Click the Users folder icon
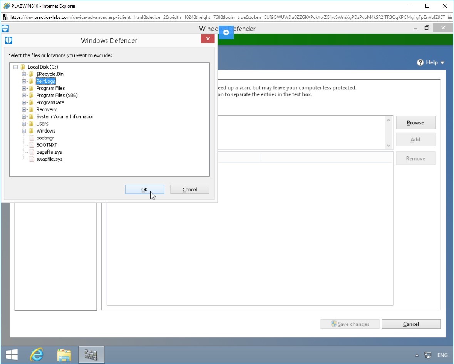Viewport: 454px width, 364px height. pos(31,124)
